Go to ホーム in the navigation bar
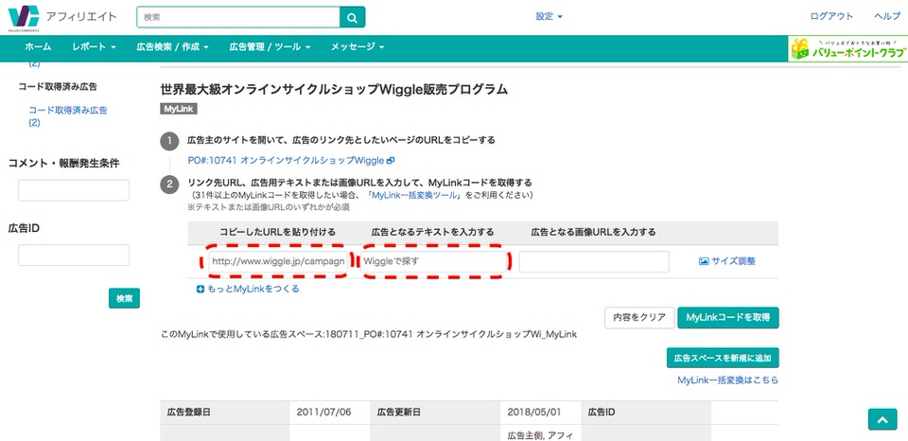The height and width of the screenshot is (441, 908). pos(38,46)
